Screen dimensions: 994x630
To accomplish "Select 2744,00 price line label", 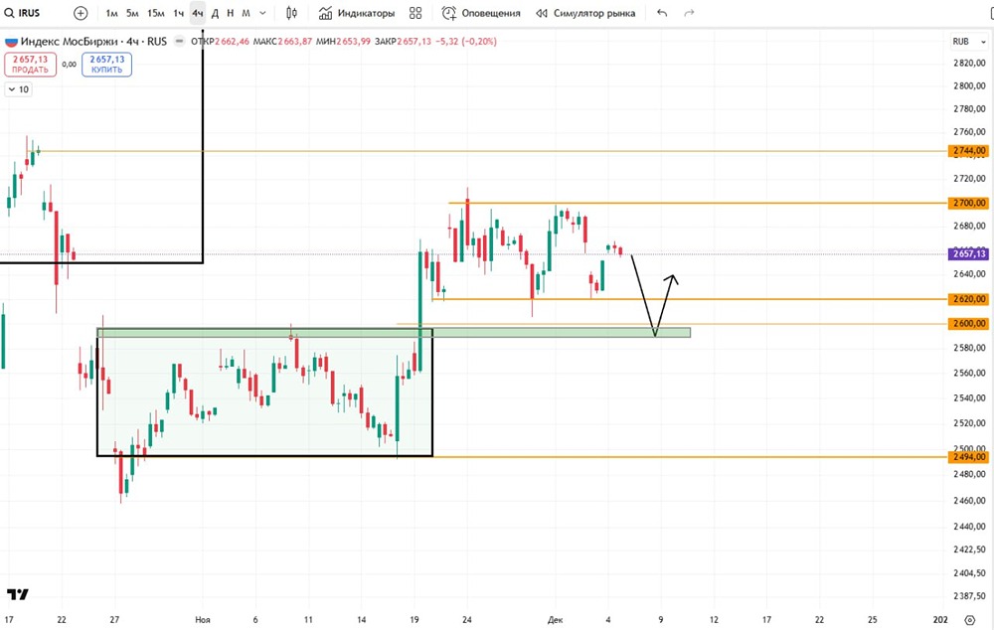I will click(969, 151).
